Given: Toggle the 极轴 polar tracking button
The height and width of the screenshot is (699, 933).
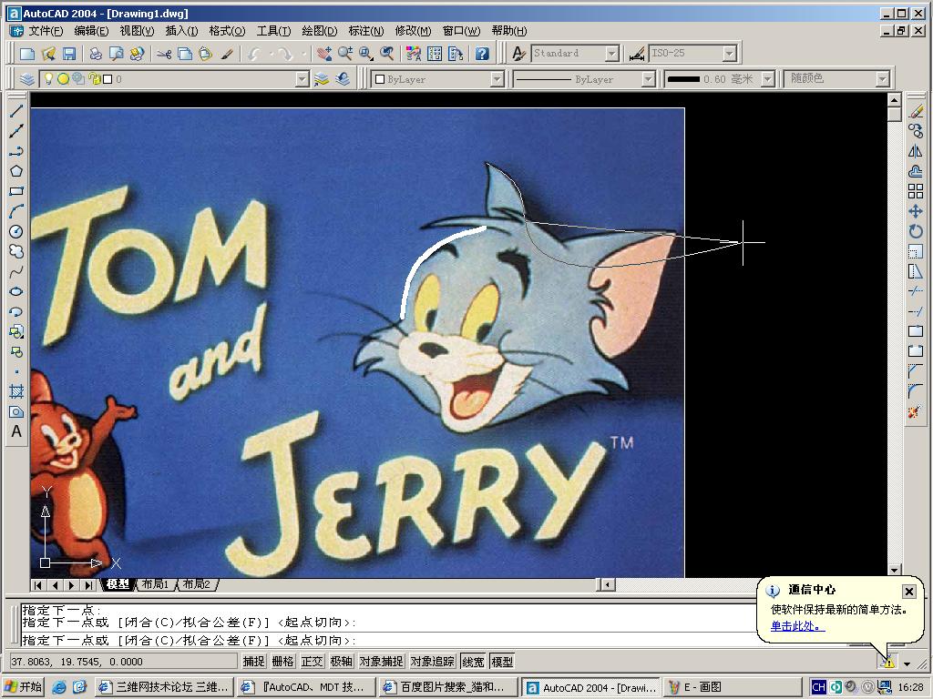Looking at the screenshot, I should (x=341, y=661).
